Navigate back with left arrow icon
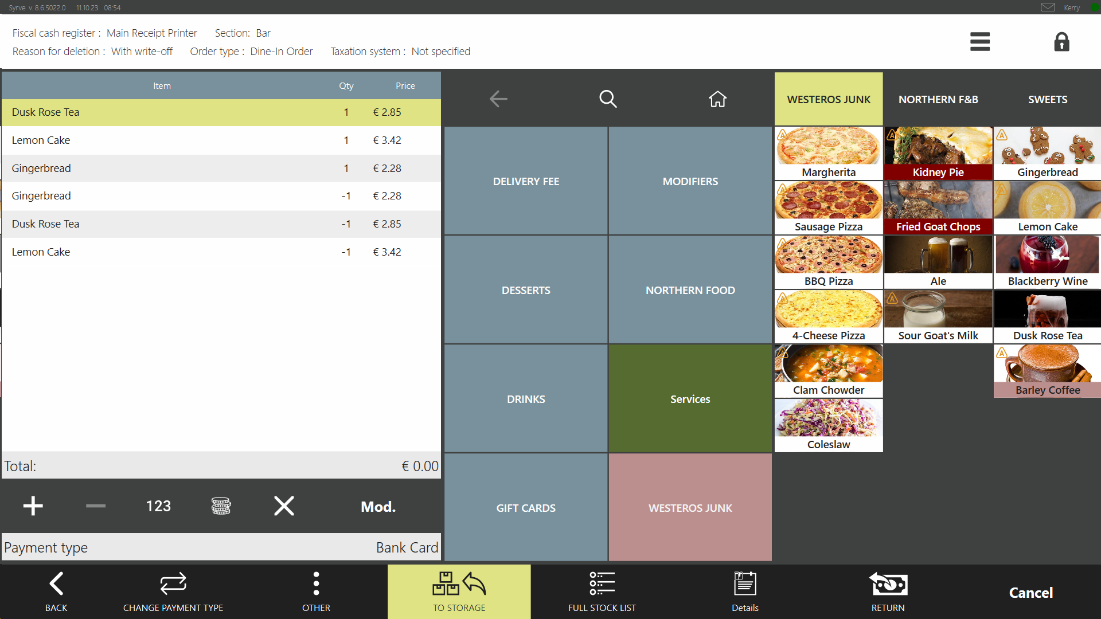 pyautogui.click(x=498, y=99)
